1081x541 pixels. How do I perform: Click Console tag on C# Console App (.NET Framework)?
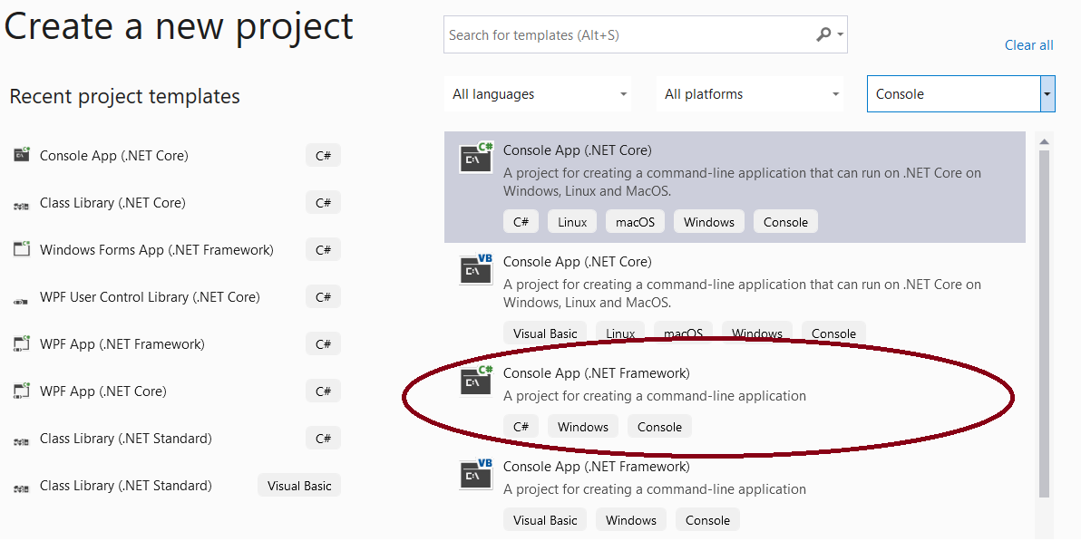click(x=659, y=427)
